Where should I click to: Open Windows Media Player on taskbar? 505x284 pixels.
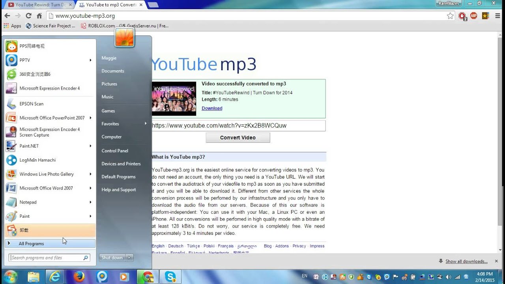coord(124,277)
